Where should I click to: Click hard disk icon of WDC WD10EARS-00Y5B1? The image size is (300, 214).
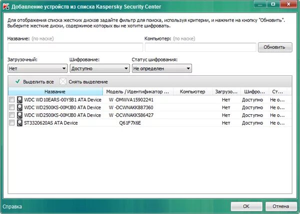(x=19, y=100)
